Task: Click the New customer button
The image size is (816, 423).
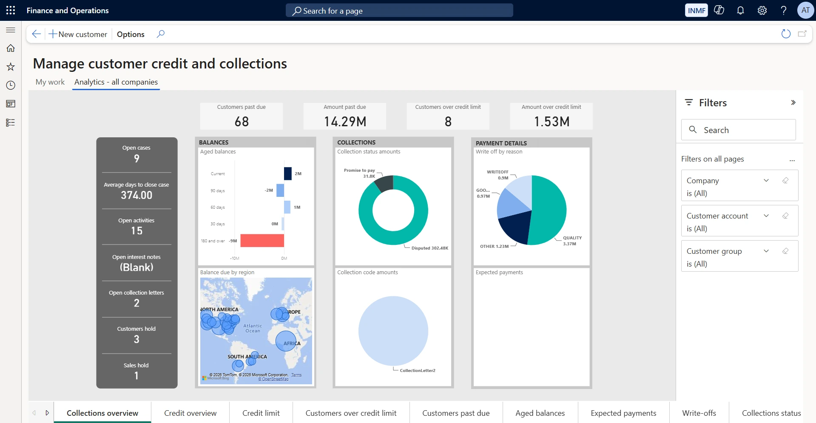Action: click(x=78, y=34)
